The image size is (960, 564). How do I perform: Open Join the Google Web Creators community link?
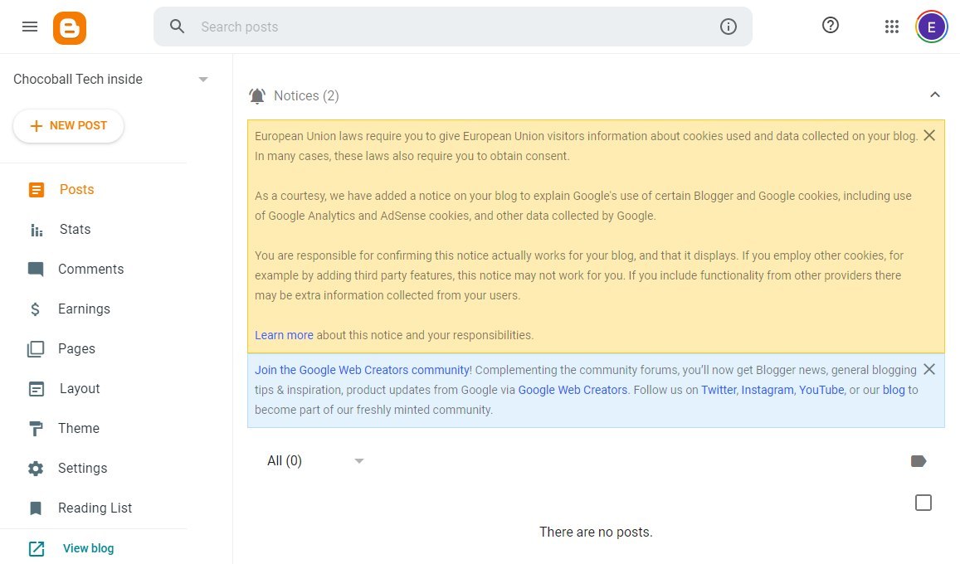pos(363,370)
